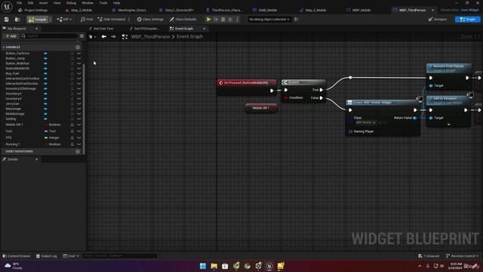This screenshot has width=483, height=272.
Task: Save the blueprint with the floppy disk icon
Action: [7, 20]
